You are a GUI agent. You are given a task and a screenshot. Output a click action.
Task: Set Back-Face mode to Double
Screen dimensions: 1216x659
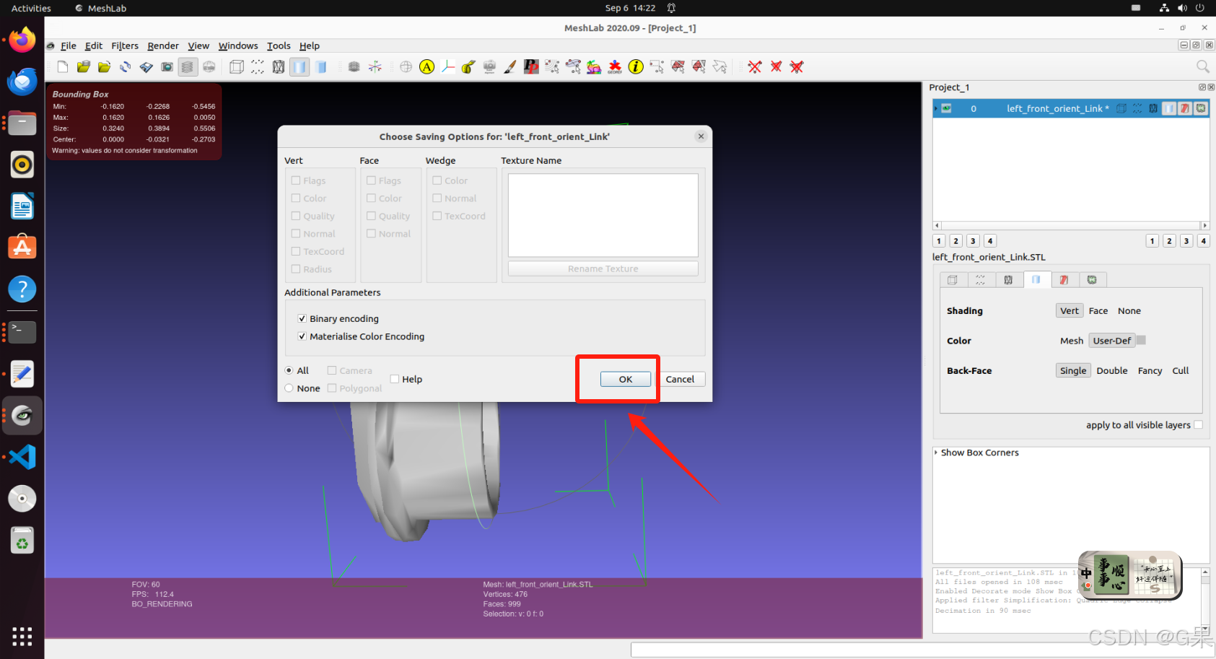1111,371
